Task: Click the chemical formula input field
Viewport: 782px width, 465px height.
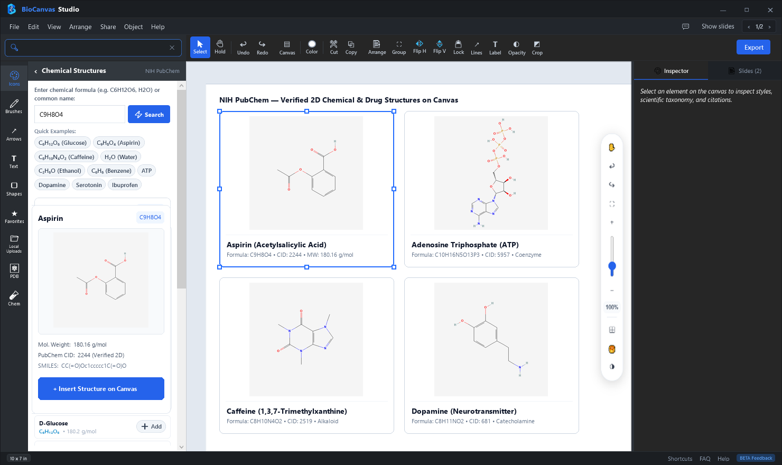Action: [x=80, y=114]
